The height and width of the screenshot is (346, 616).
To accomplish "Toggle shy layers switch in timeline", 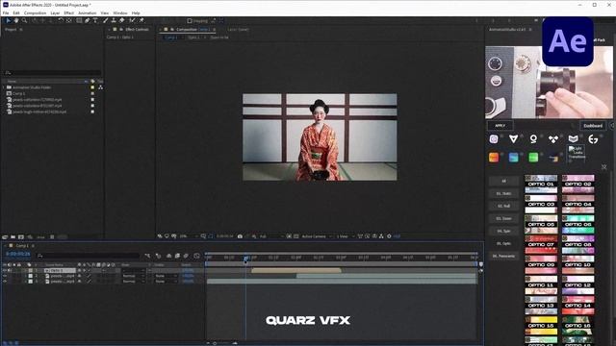I will [x=169, y=256].
